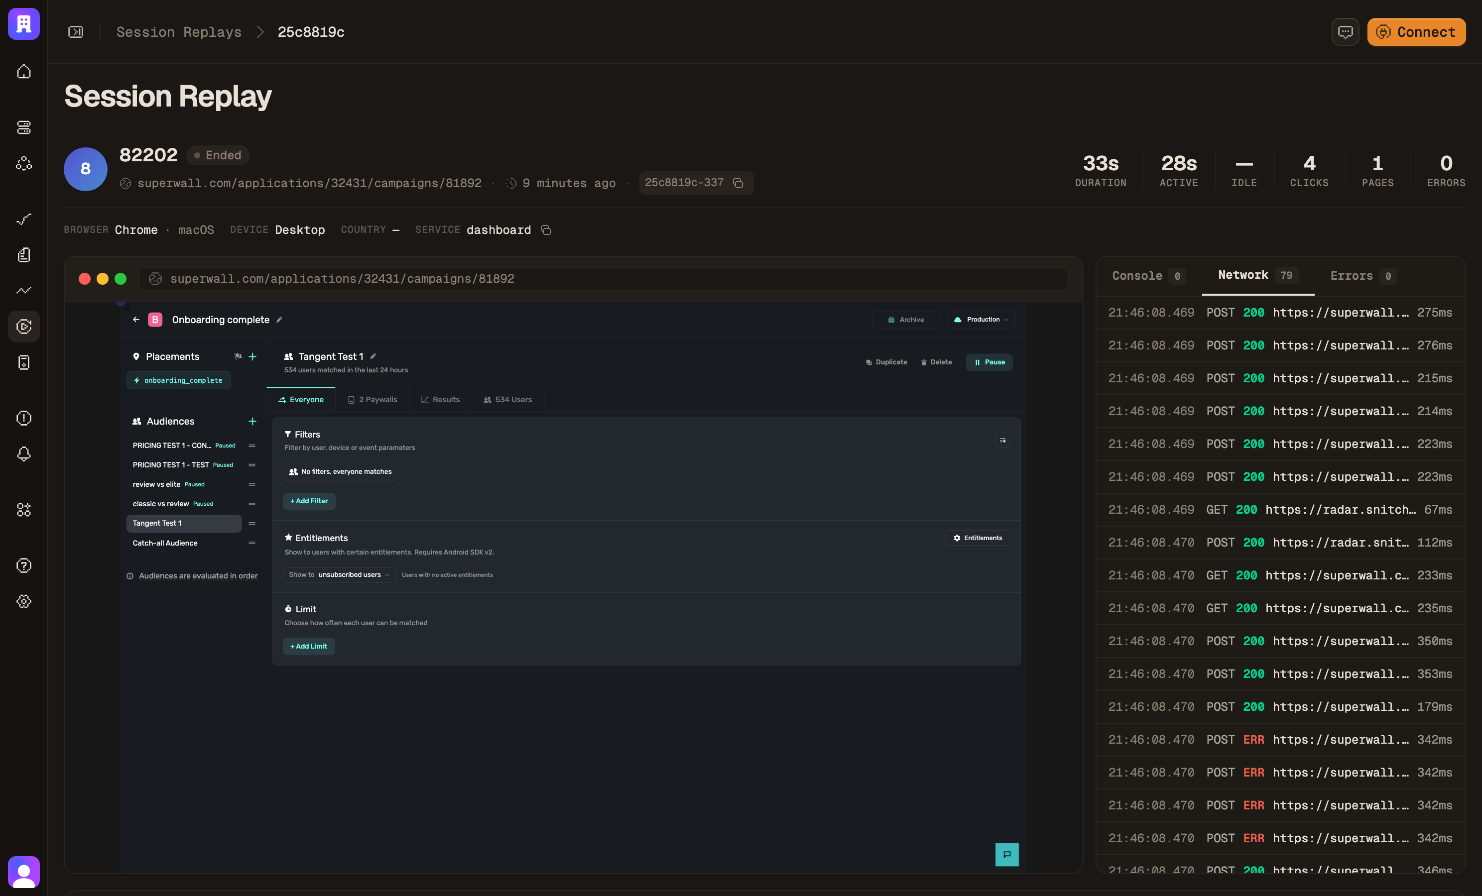Open the alerts bell icon in sidebar

tap(23, 453)
